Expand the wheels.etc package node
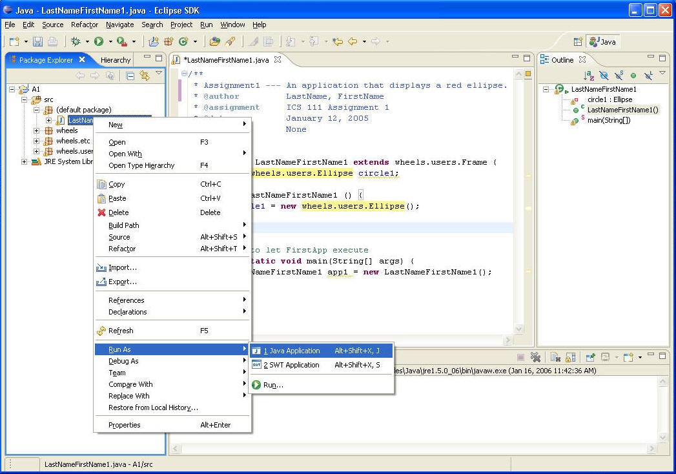This screenshot has height=474, width=676. (37, 141)
